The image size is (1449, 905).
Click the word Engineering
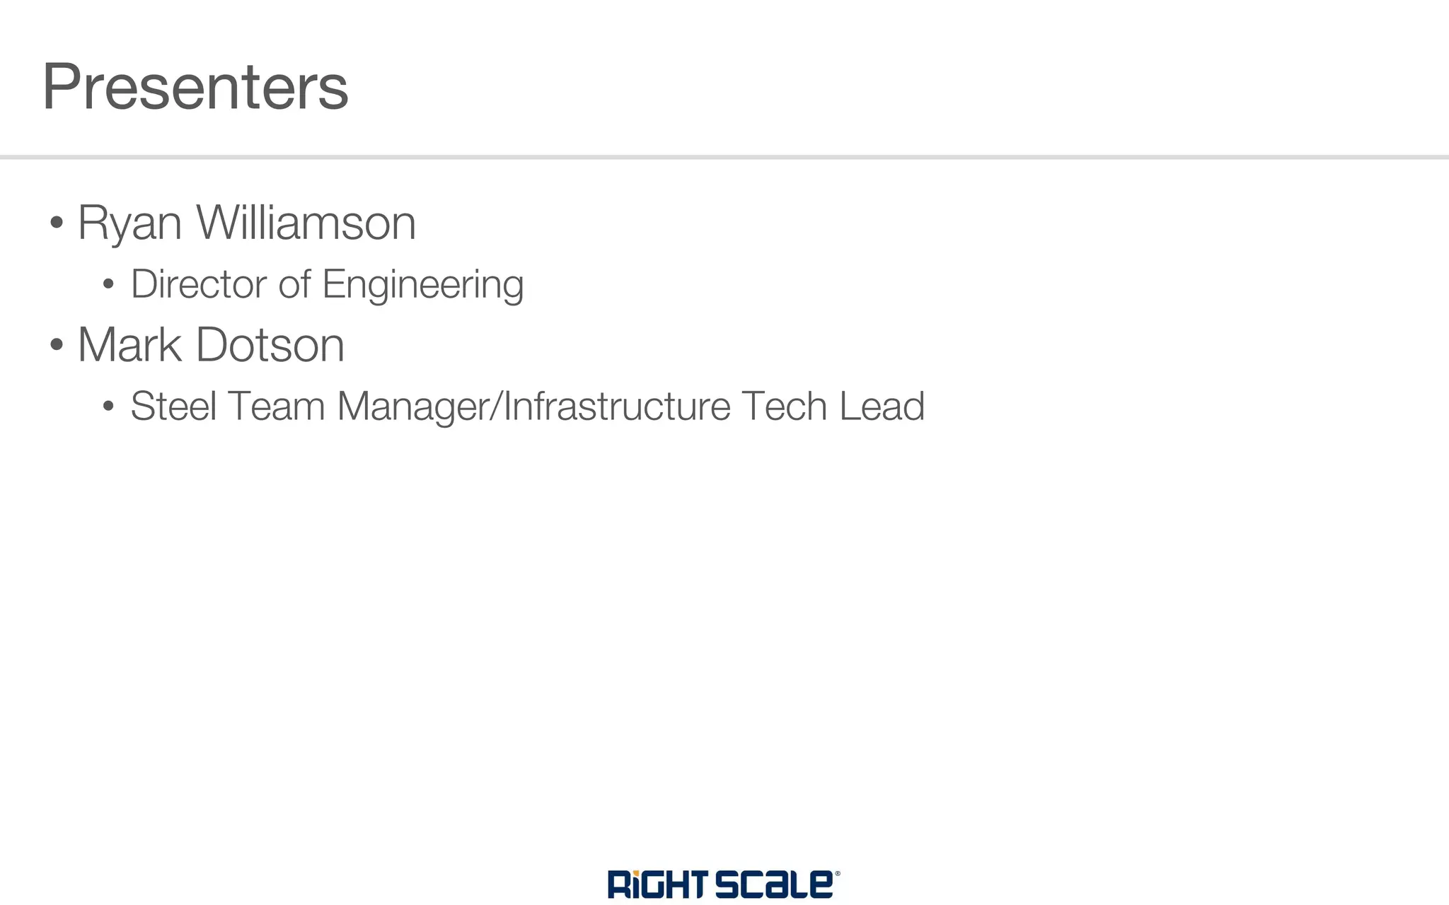[x=422, y=284]
